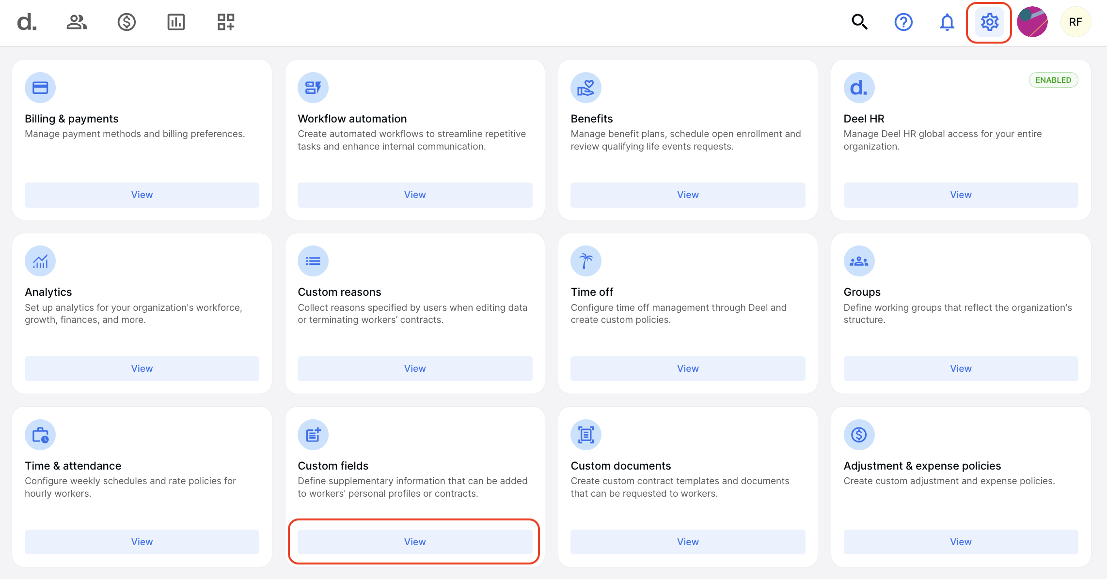Open your RF profile avatar

point(1075,22)
